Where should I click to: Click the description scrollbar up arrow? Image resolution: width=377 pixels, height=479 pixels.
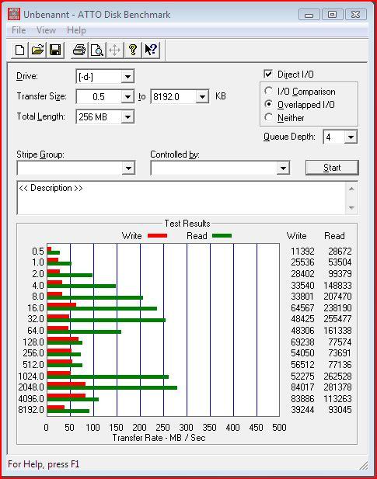click(x=351, y=189)
